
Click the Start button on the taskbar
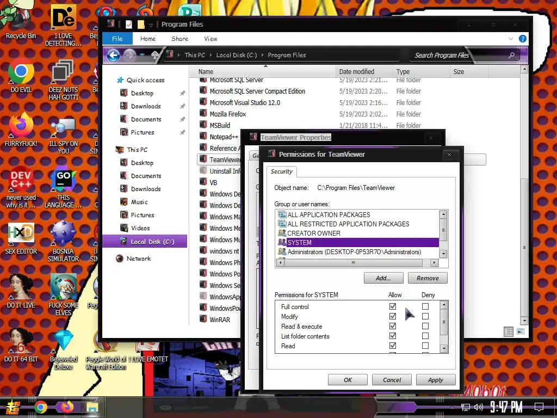[x=12, y=407]
